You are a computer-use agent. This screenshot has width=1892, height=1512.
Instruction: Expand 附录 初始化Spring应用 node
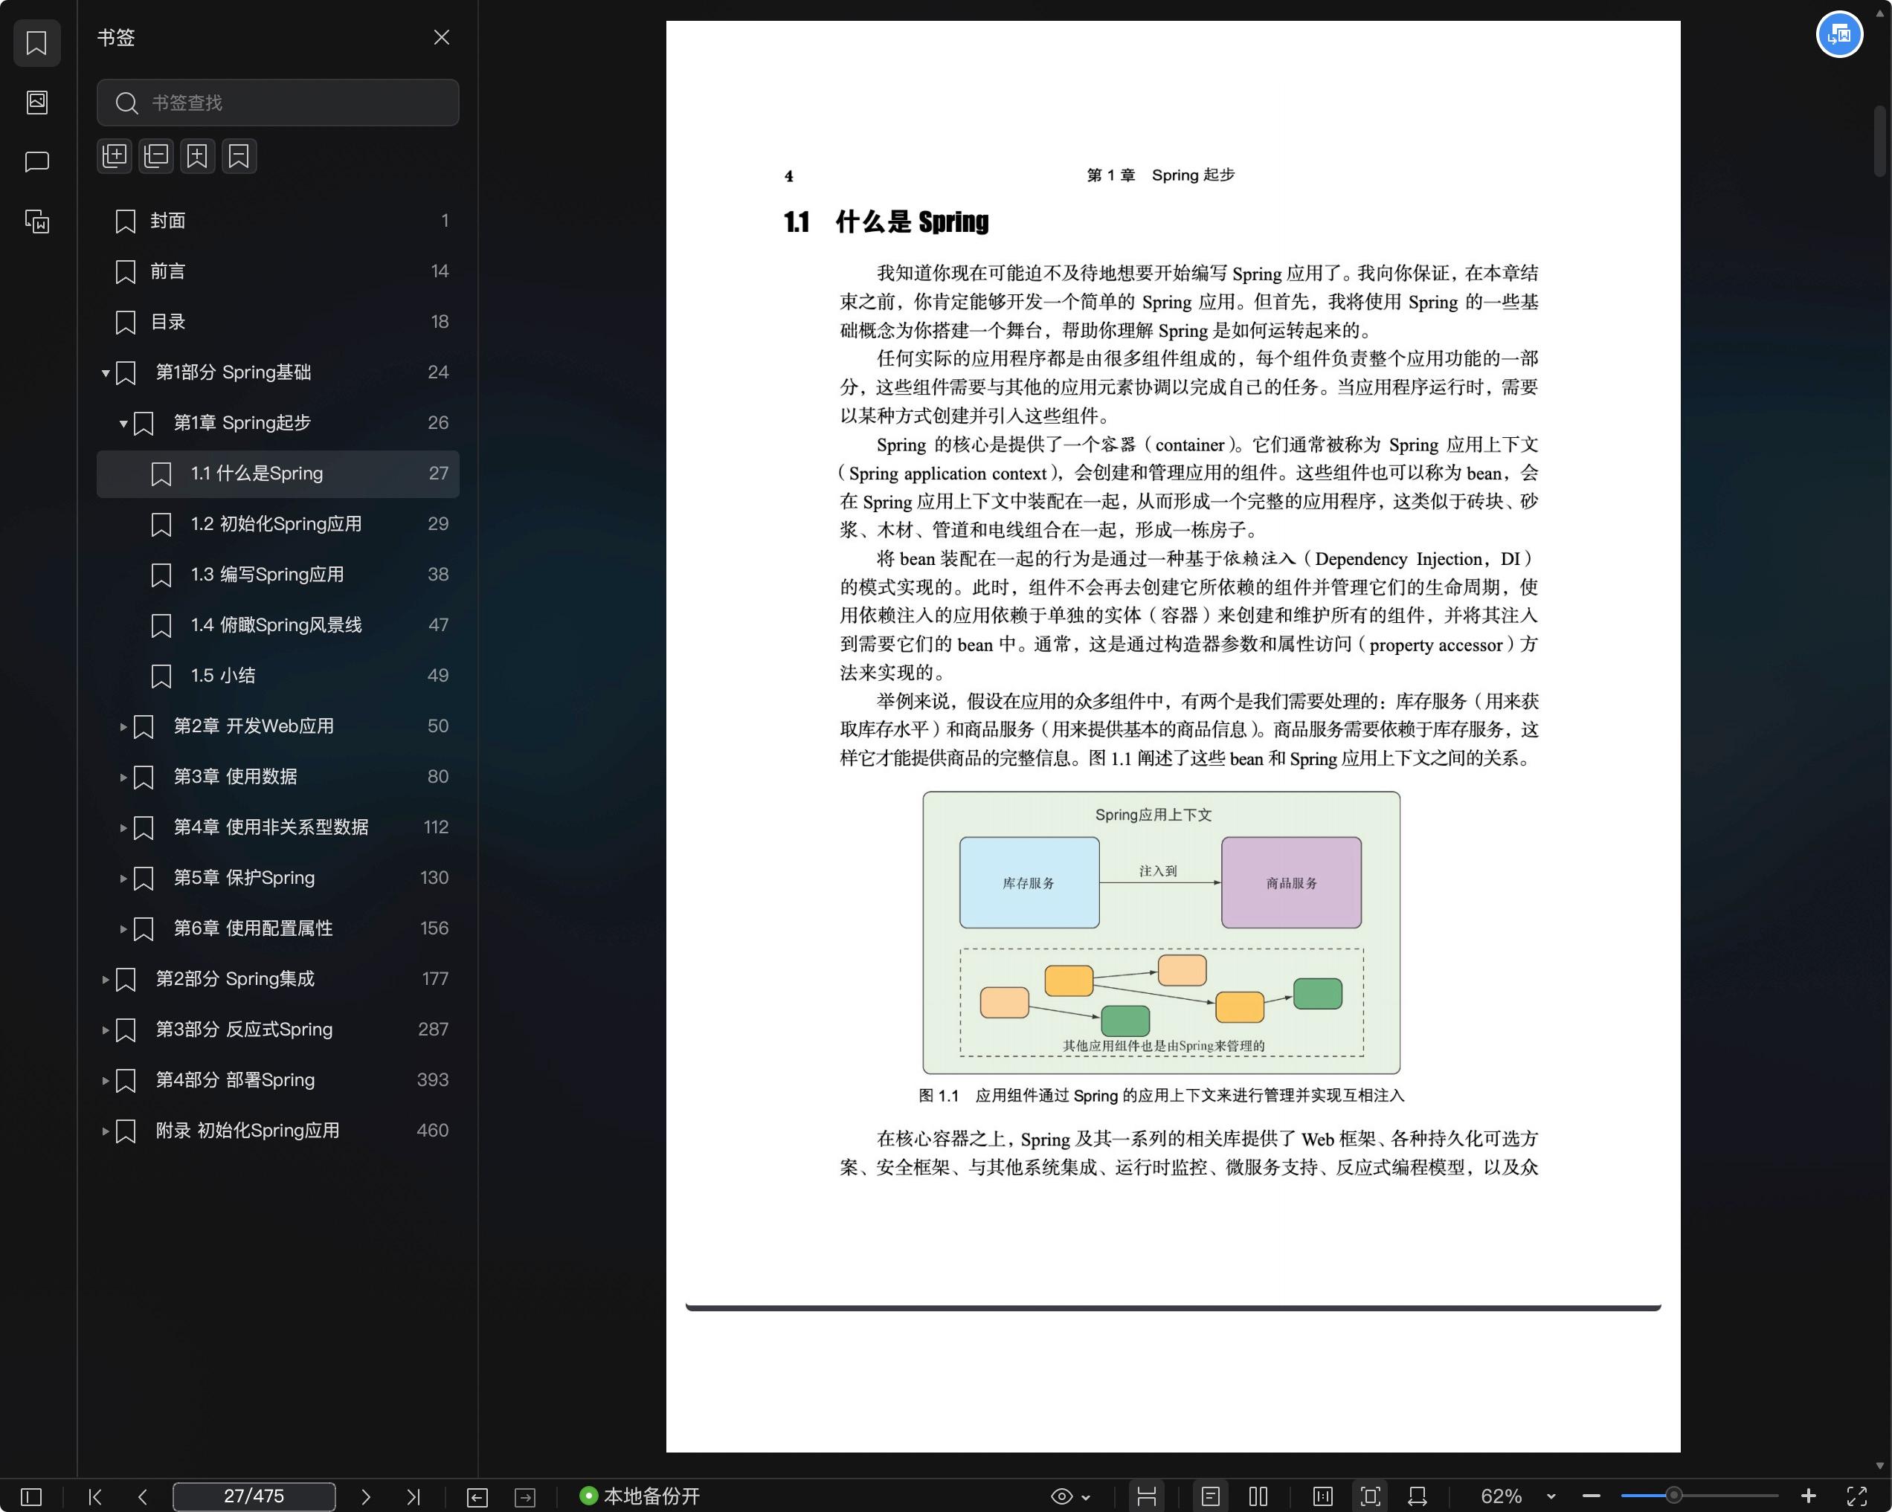106,1131
